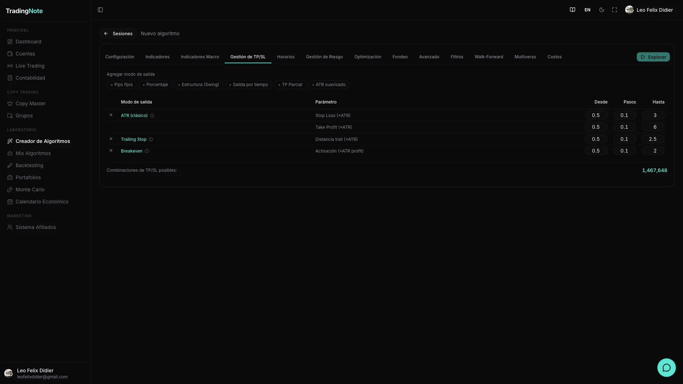683x384 pixels.
Task: Go back to Sesiones
Action: 118,33
